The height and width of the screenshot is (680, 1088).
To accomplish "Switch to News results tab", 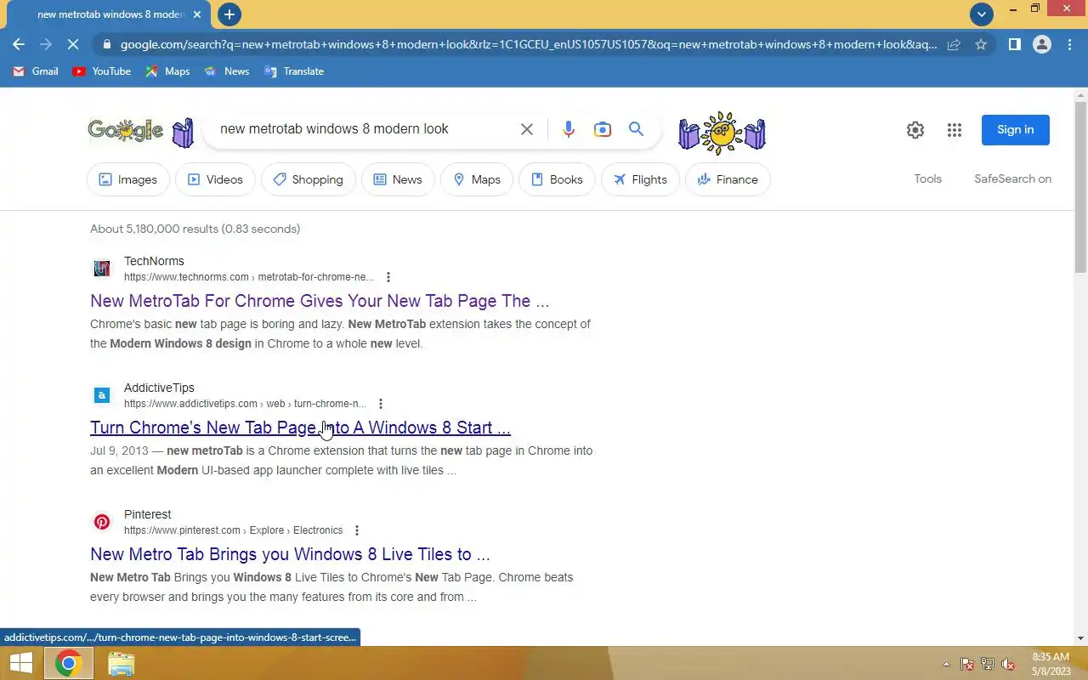I will [x=398, y=179].
